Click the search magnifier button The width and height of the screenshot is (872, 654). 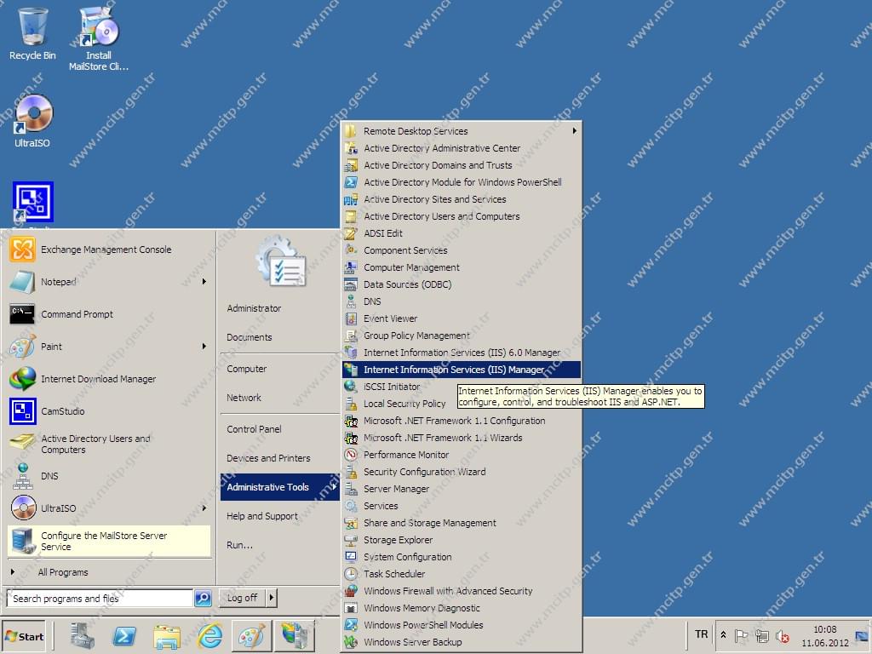coord(203,599)
